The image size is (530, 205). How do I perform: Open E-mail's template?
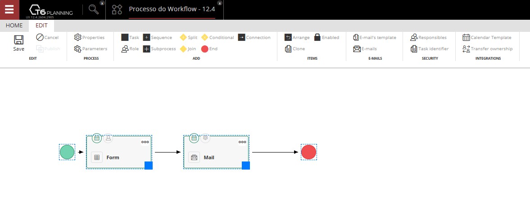click(x=375, y=37)
